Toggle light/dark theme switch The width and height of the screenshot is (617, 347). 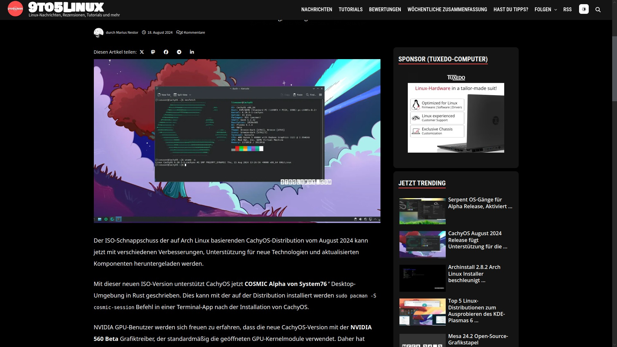point(584,9)
